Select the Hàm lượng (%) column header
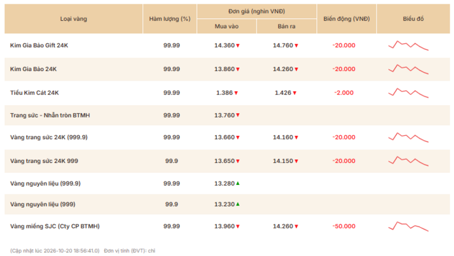The image size is (454, 256). tap(170, 19)
